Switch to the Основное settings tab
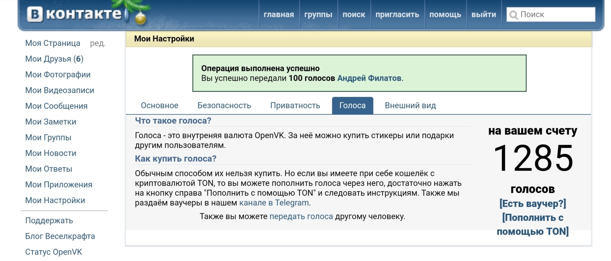Screen dimensions: 611x261 (160, 106)
